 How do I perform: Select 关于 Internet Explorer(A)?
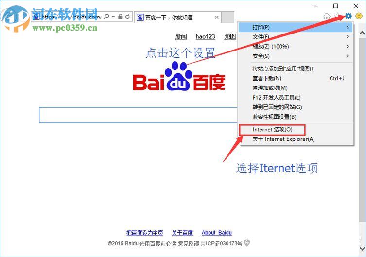(296, 139)
